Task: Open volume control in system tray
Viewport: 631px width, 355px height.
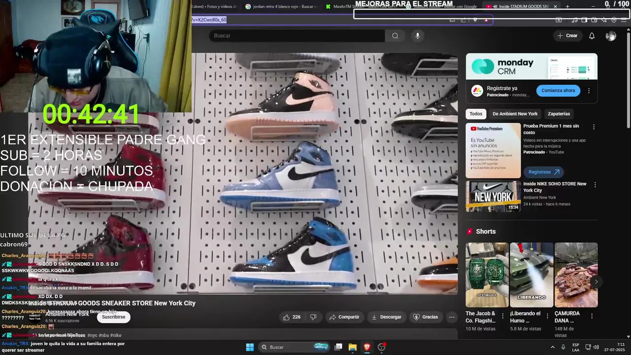Action: (x=597, y=347)
